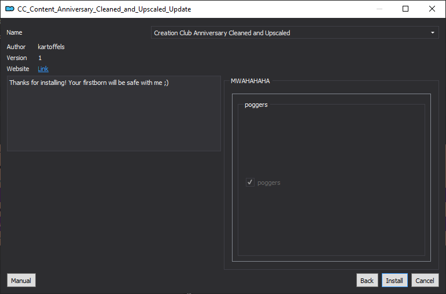446x294 pixels.
Task: Click the window title text
Action: (x=104, y=9)
